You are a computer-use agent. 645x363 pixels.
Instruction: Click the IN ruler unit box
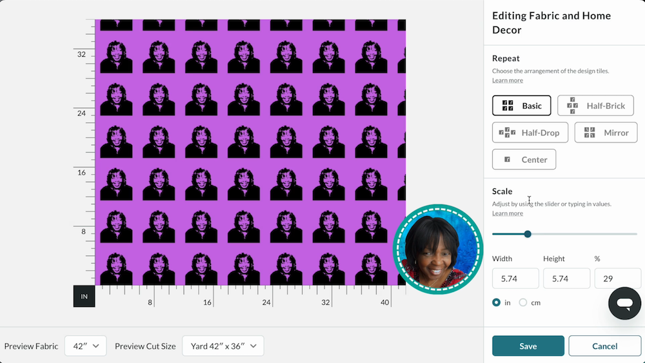[84, 297]
